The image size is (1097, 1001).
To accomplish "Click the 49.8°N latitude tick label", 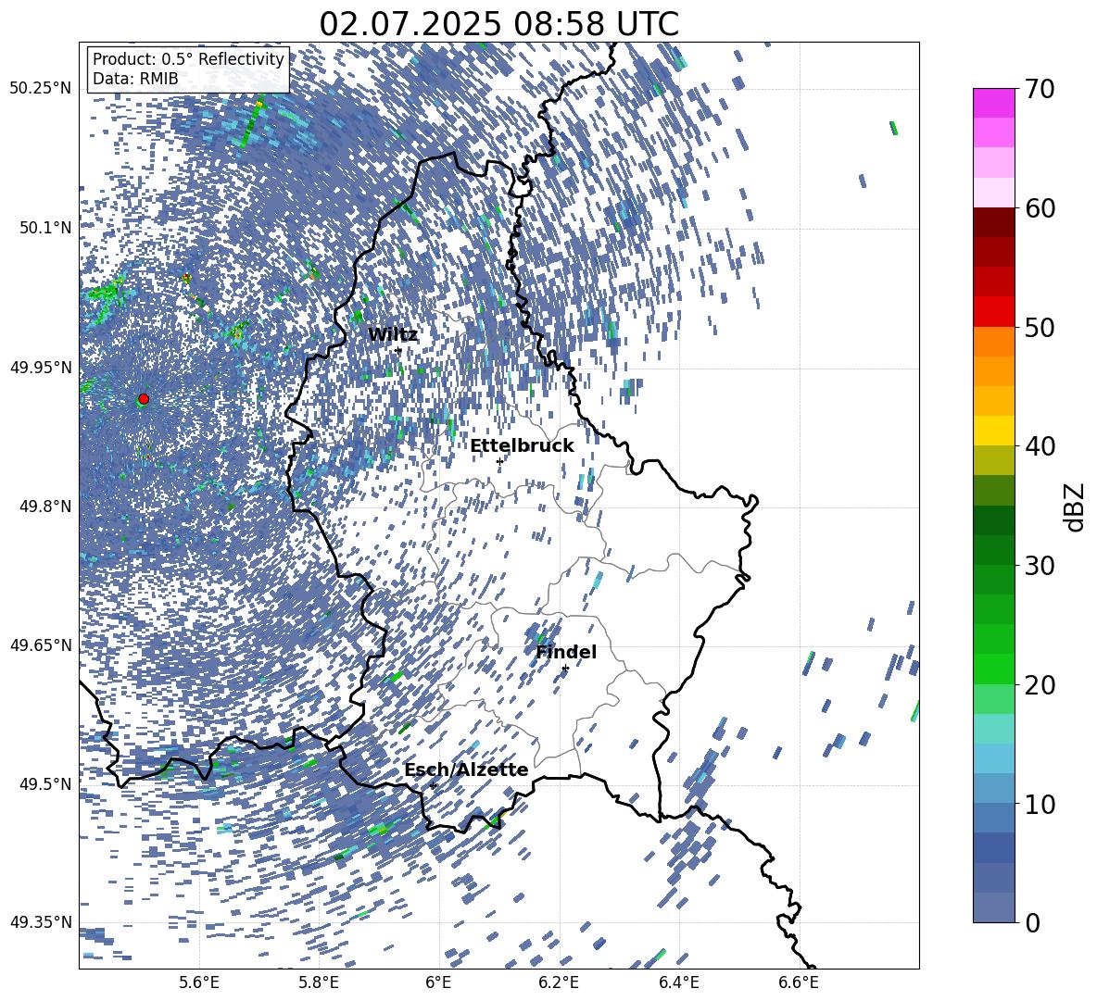I will (x=44, y=507).
